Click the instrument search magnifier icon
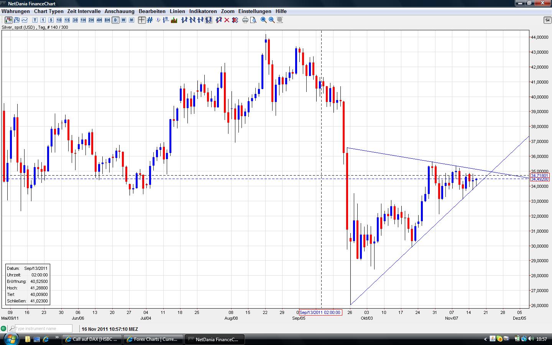This screenshot has width=552, height=345. click(12, 329)
